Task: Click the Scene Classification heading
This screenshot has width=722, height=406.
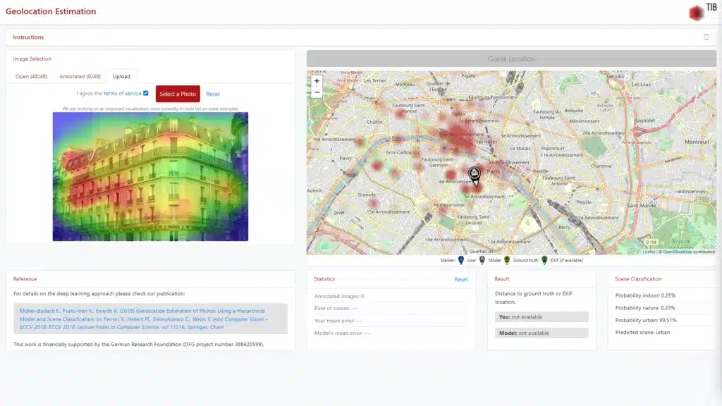Action: click(638, 279)
